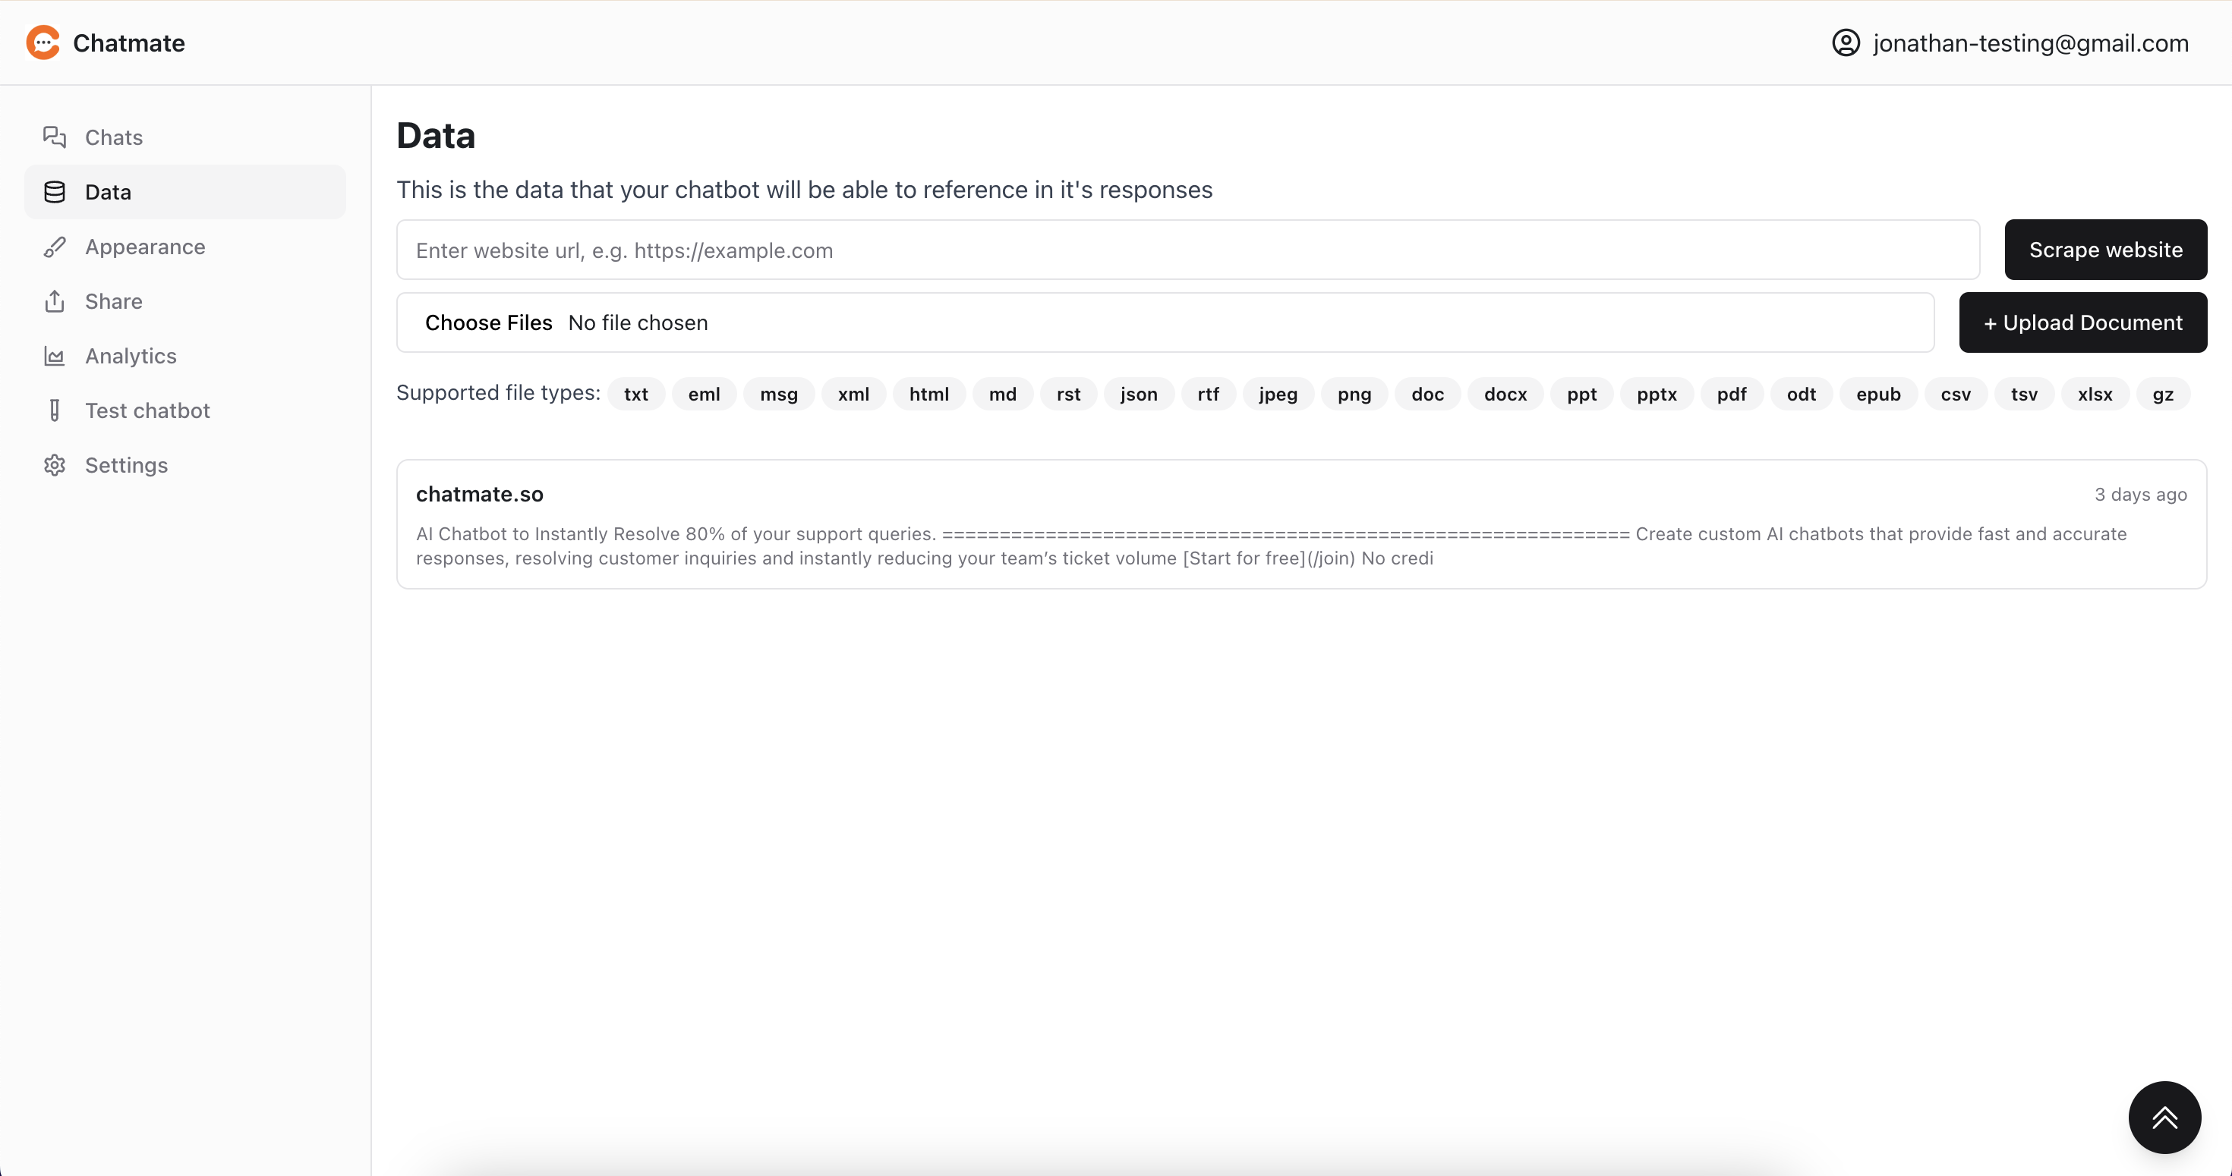This screenshot has height=1176, width=2232.
Task: Click the Appearance paintbrush icon
Action: tap(55, 247)
